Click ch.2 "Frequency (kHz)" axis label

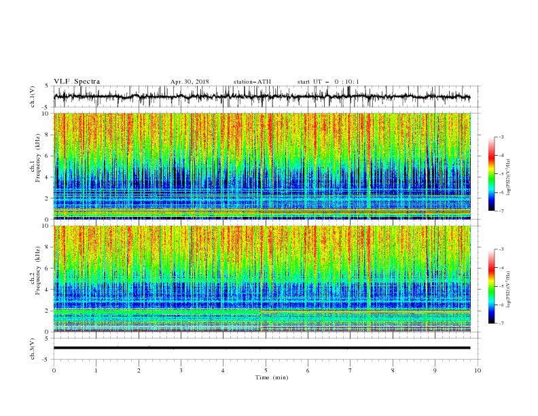click(38, 271)
